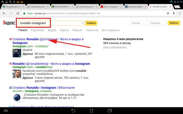
Task: Tap the microphone voice search icon
Action: pyautogui.click(x=174, y=13)
